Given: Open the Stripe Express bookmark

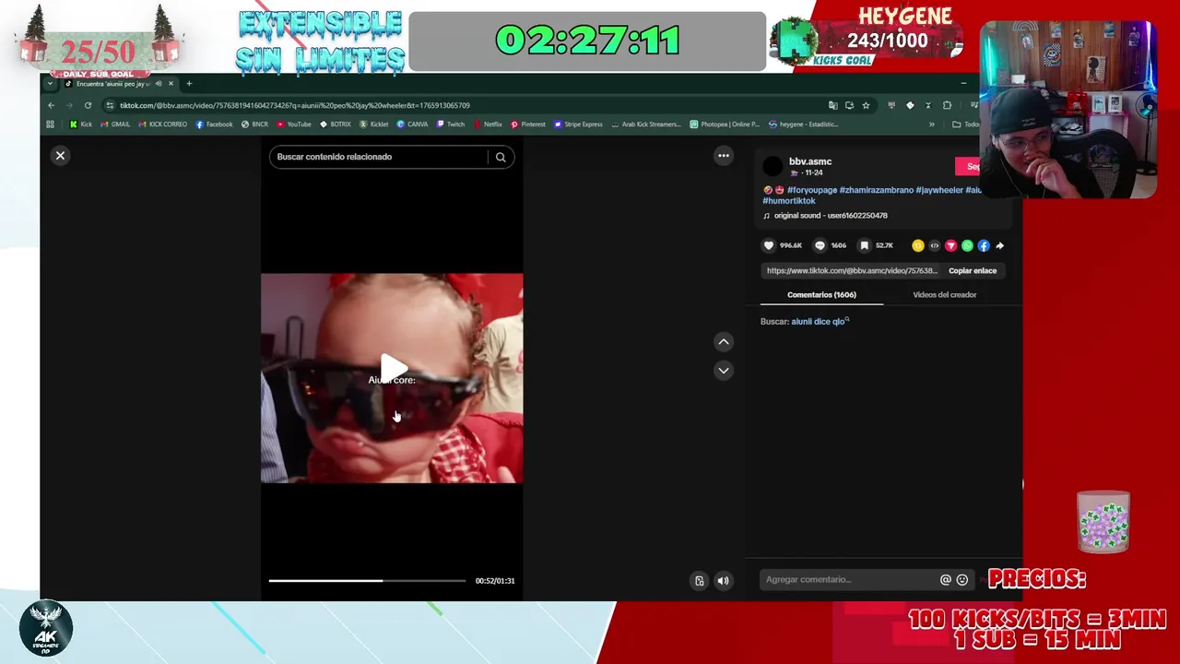Looking at the screenshot, I should tap(578, 125).
